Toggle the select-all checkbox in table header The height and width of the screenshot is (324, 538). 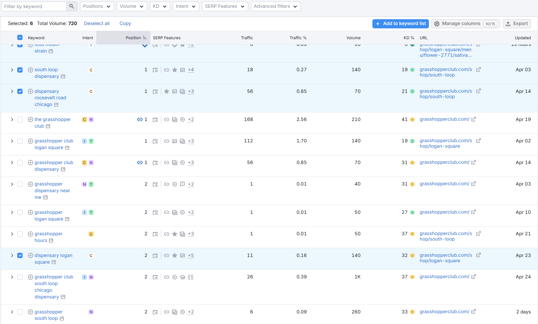click(20, 38)
